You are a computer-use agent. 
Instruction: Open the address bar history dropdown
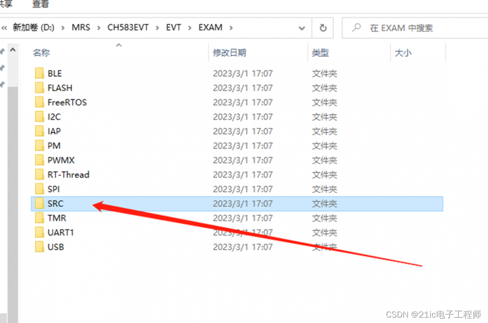point(301,28)
